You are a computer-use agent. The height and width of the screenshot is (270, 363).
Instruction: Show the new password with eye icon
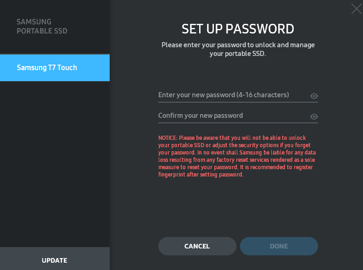tap(314, 96)
